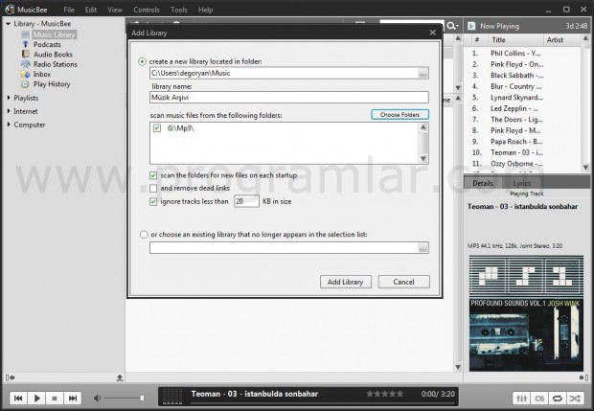Viewport: 594px width, 411px height.
Task: Toggle shuffle playback icon
Action: tap(575, 398)
